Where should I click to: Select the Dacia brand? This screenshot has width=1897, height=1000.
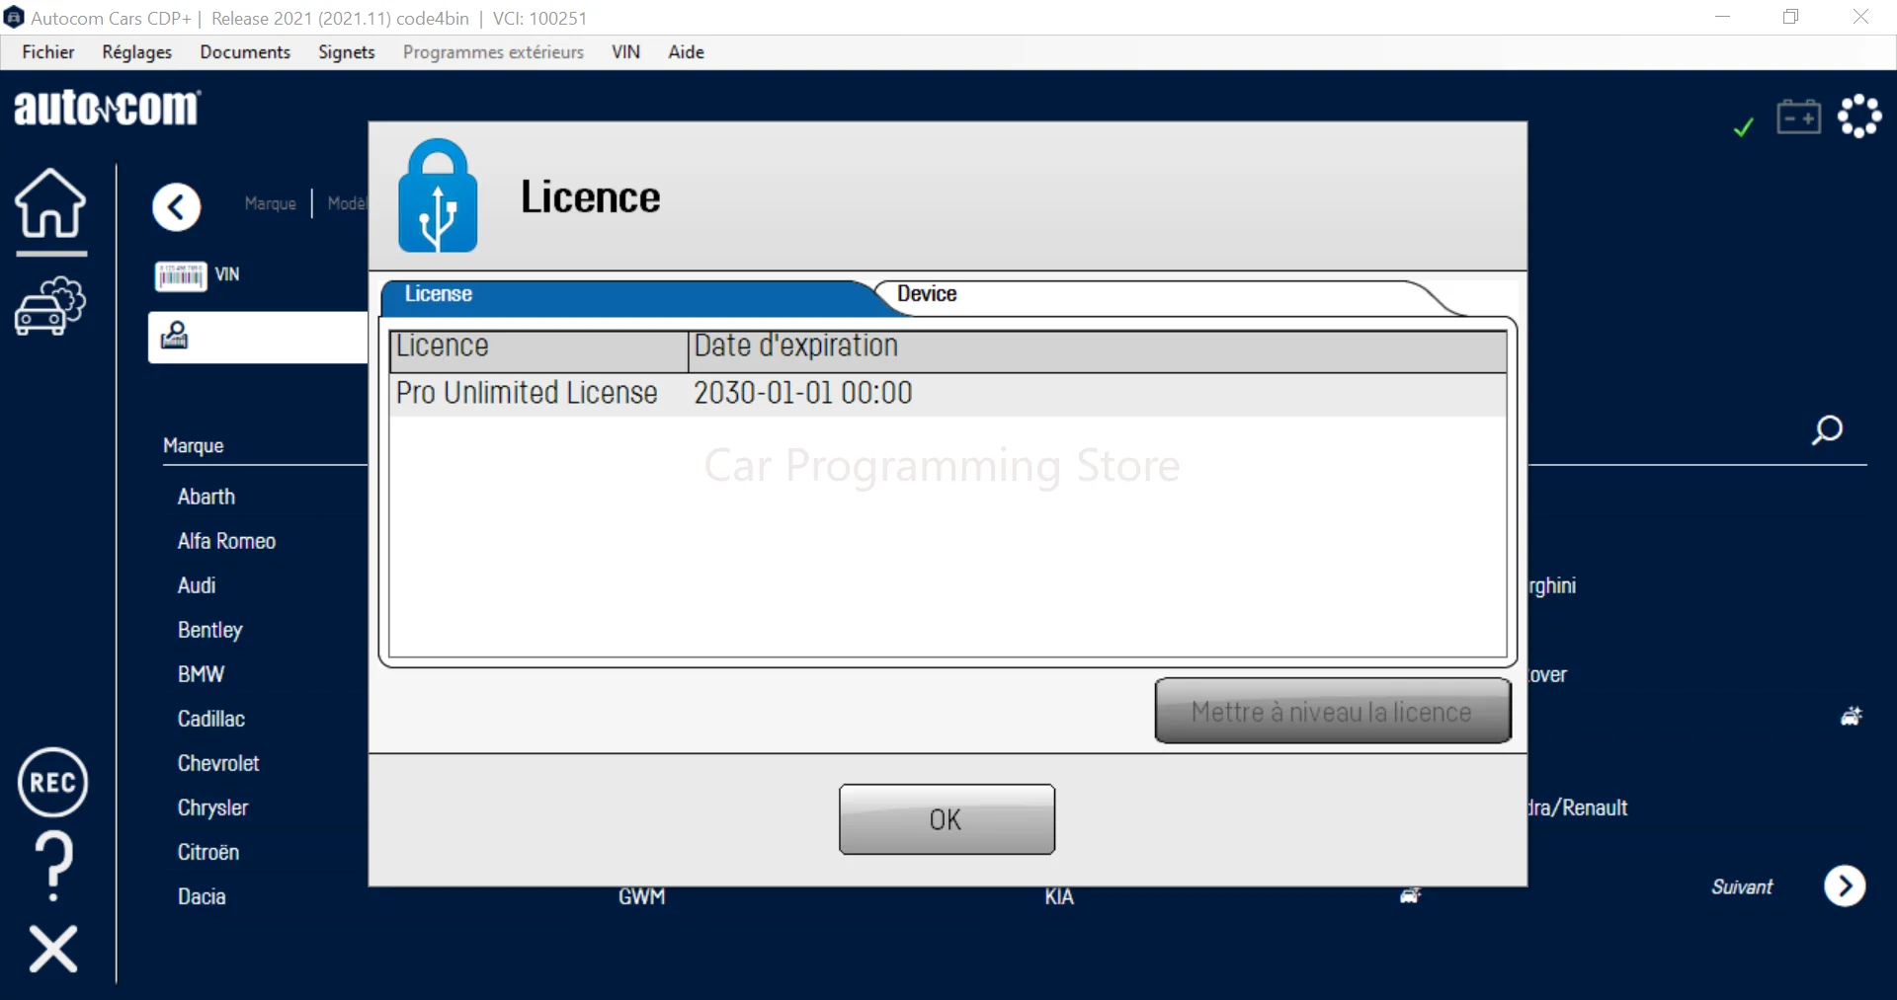[x=202, y=896]
